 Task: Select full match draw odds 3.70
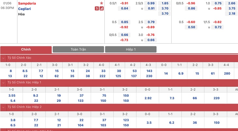coord(165,13)
